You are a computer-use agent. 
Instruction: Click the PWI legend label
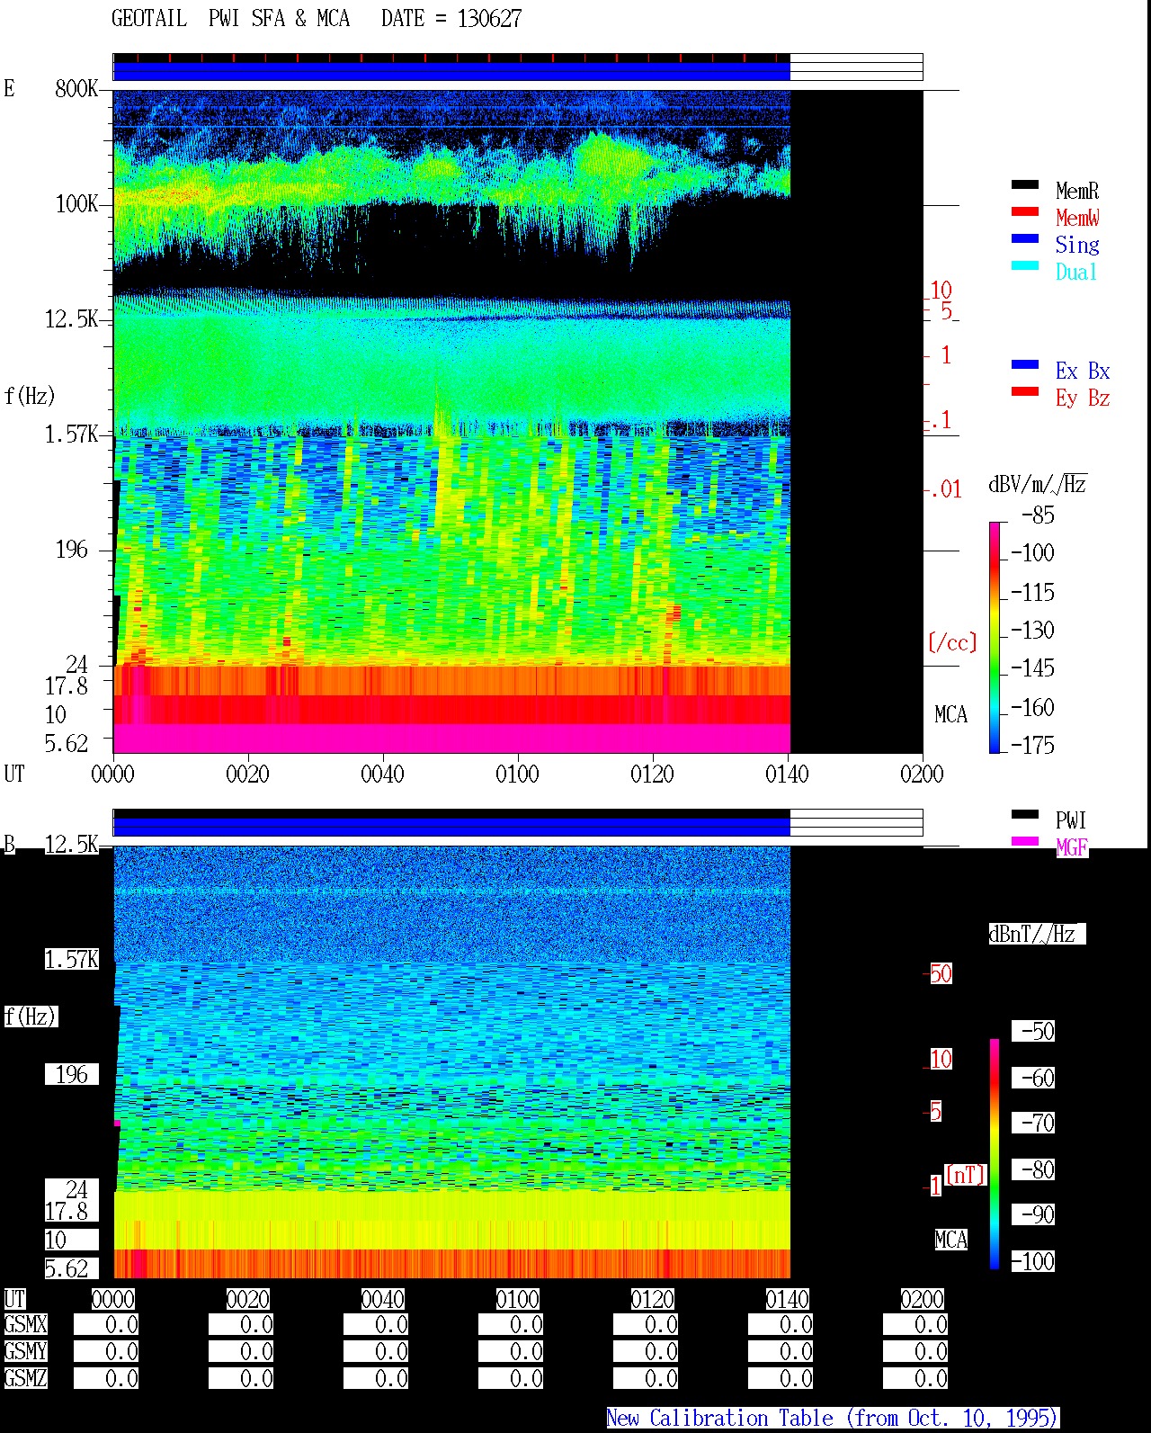1071,820
